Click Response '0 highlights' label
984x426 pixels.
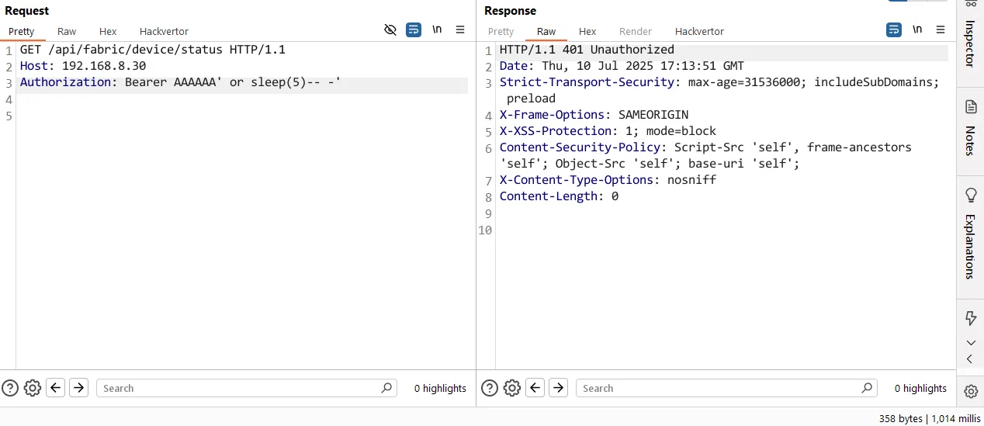click(920, 388)
